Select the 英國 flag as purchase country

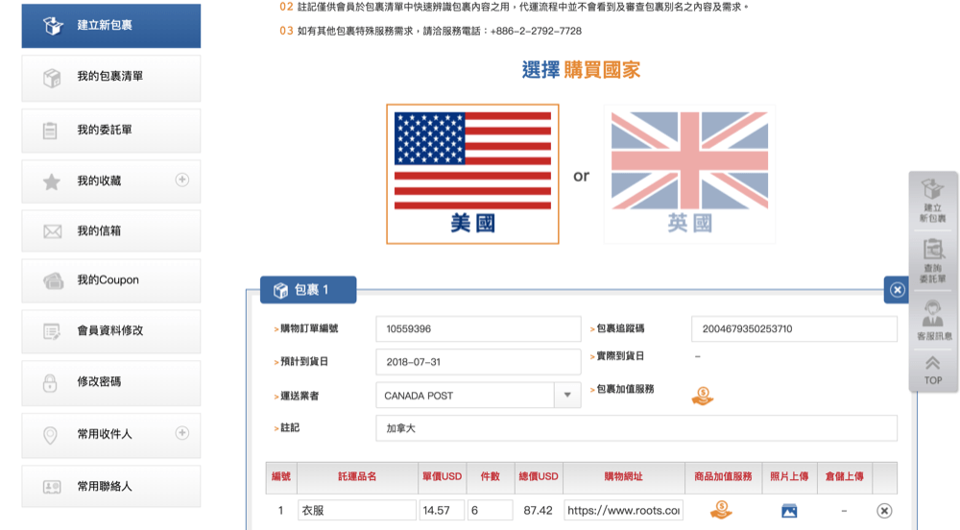pyautogui.click(x=689, y=174)
